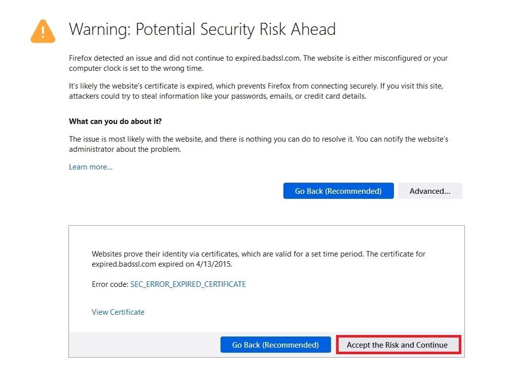Toggle the Advanced… button
510x378 pixels.
[x=429, y=191]
